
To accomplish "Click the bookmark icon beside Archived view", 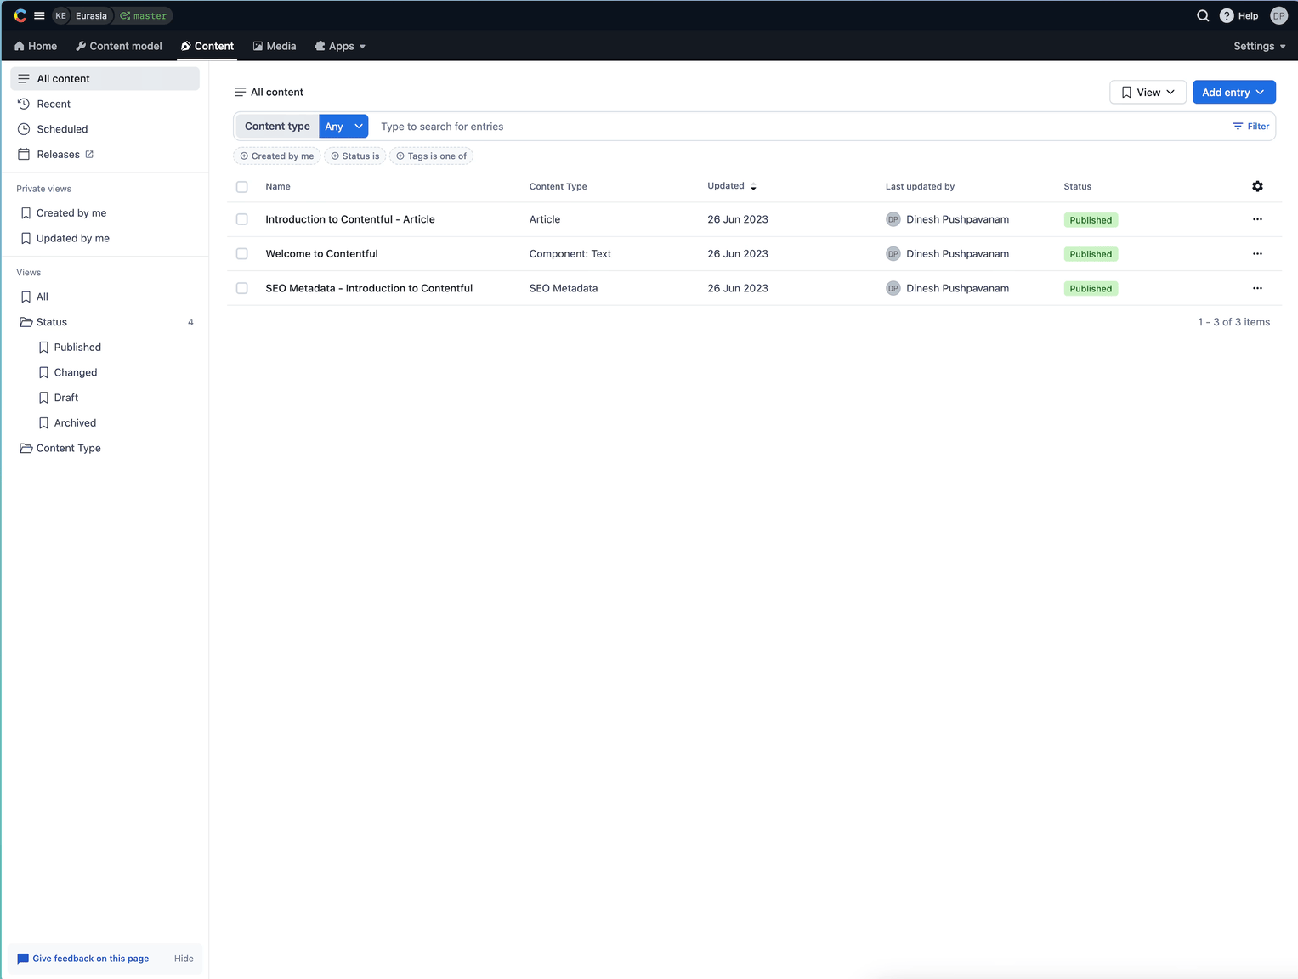I will pos(43,423).
